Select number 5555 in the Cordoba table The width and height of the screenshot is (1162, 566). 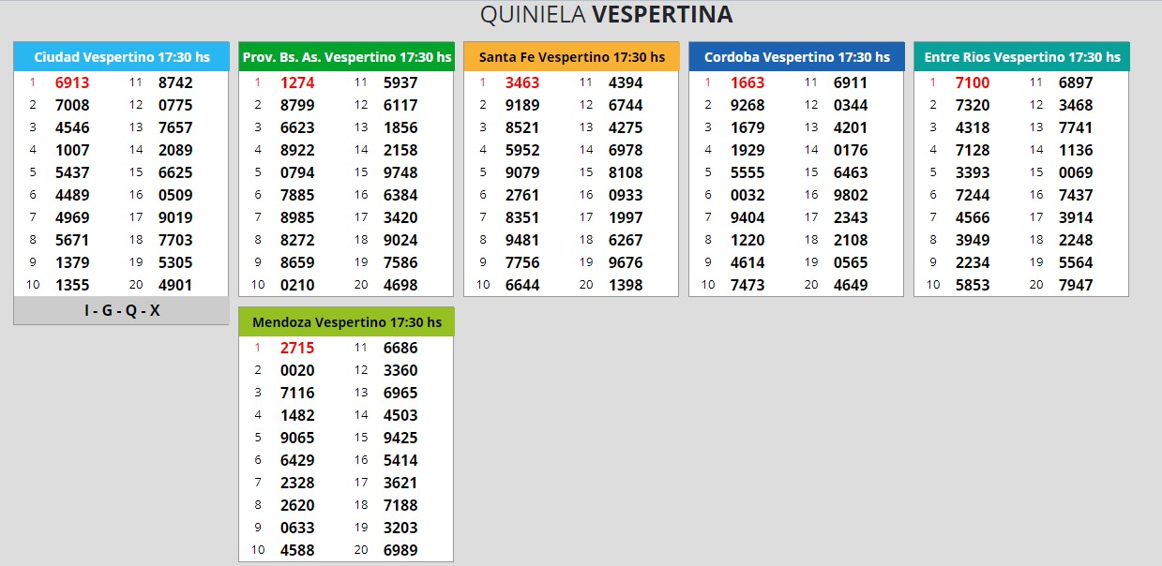click(747, 172)
